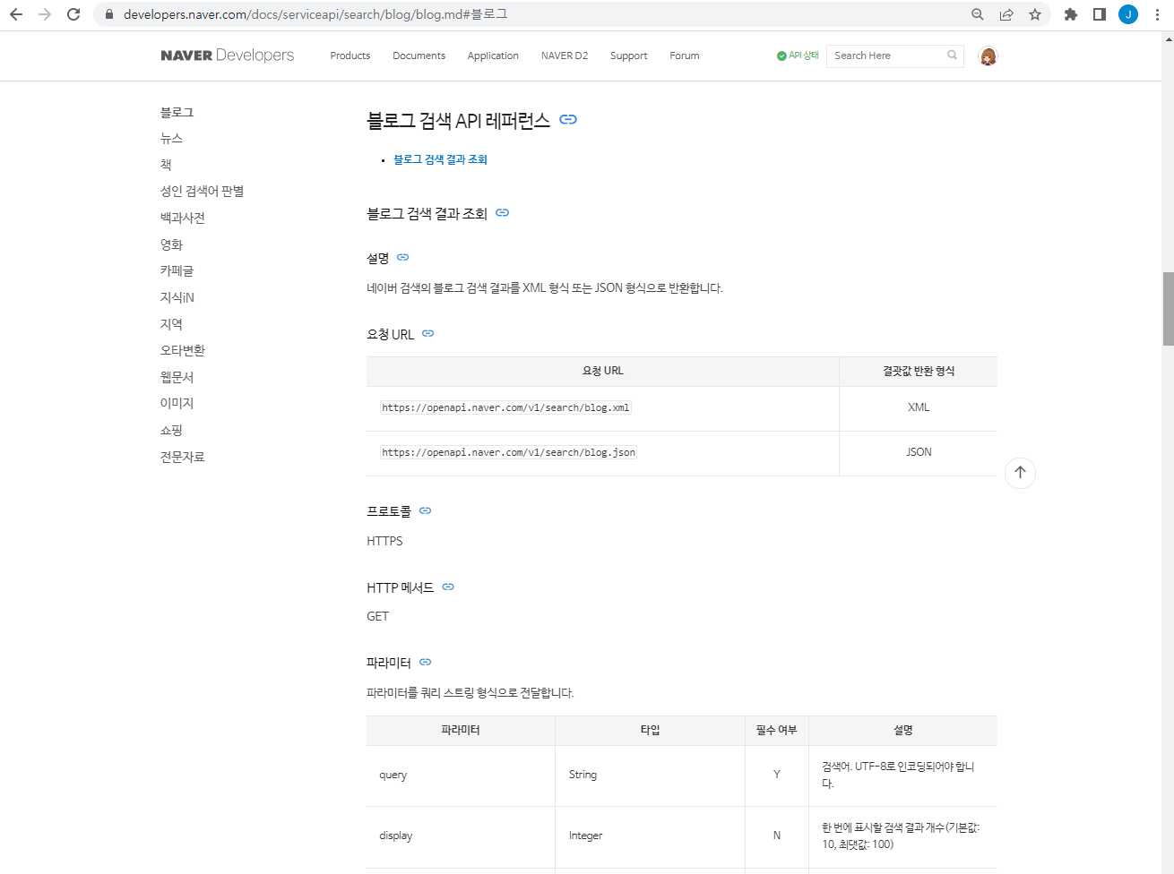1174x874 pixels.
Task: Copy anchor link beside 프로토콜 heading
Action: coord(425,510)
